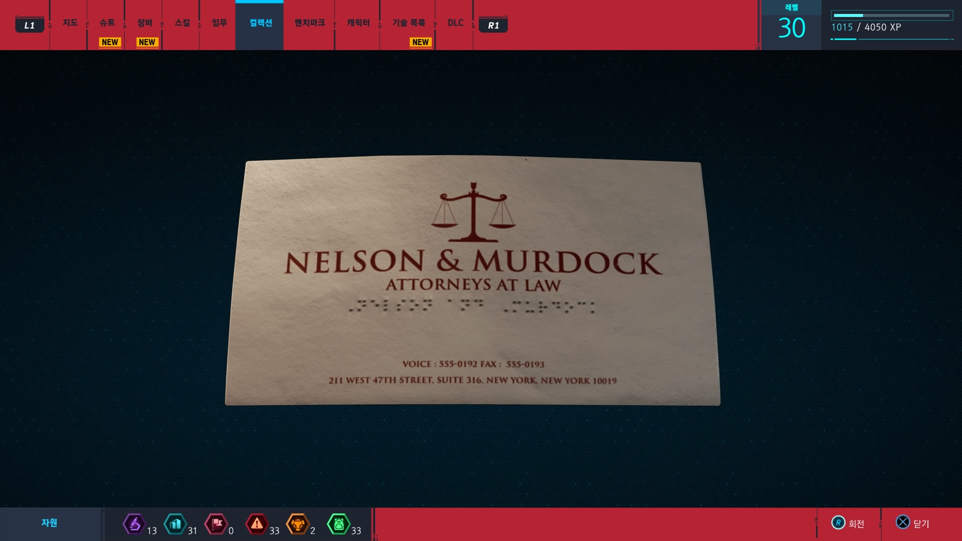Image resolution: width=962 pixels, height=541 pixels.
Task: Click the Nelson & Murdock business card
Action: point(472,282)
